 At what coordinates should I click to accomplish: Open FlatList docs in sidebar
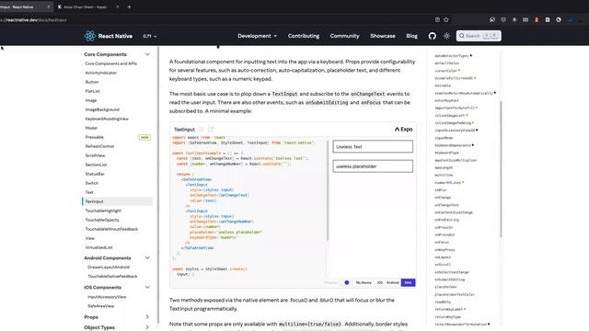coord(92,91)
